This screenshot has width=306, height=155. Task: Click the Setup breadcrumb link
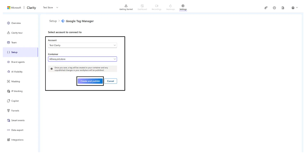53,21
